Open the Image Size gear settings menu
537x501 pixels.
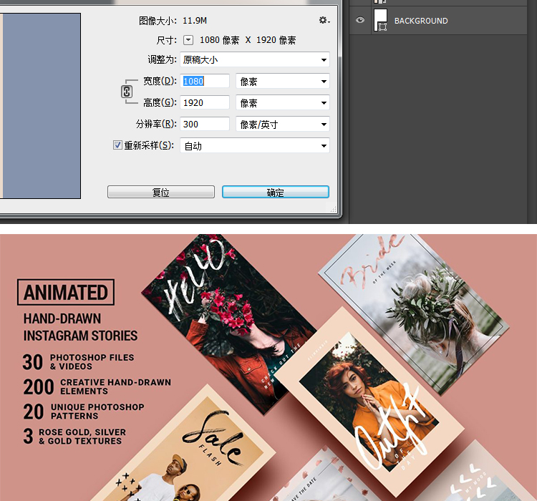[x=324, y=21]
